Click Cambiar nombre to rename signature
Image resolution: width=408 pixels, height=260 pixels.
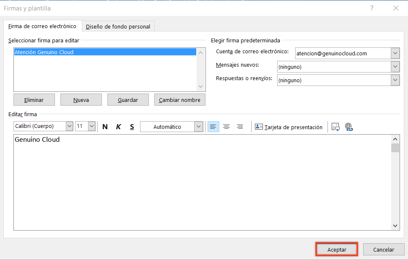180,100
